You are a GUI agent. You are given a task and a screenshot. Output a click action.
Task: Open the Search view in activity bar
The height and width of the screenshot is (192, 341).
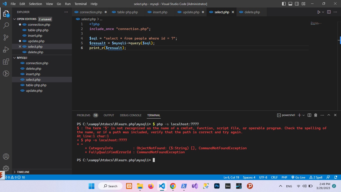6,25
